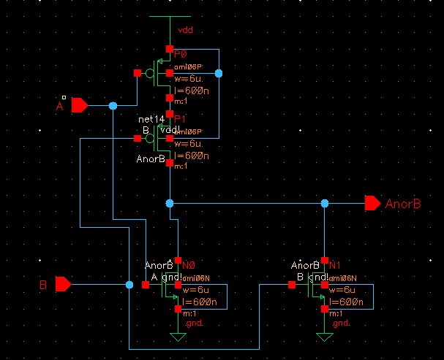Screen dimensions: 444x360
Task: Click the AnorB net label beside P1 drain
Action: point(151,158)
